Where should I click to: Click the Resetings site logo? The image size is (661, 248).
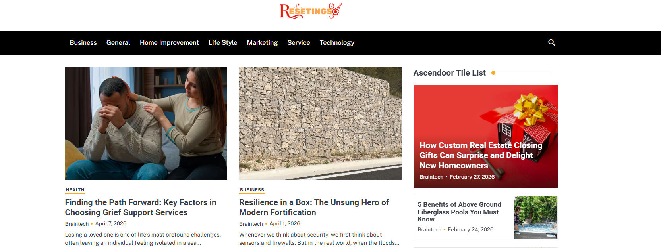click(x=311, y=11)
